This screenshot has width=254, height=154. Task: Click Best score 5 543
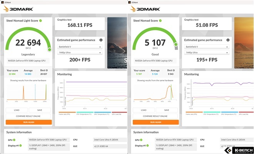point(171,74)
